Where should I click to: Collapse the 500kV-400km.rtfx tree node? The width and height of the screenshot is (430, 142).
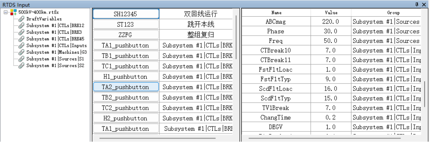[x=5, y=12]
